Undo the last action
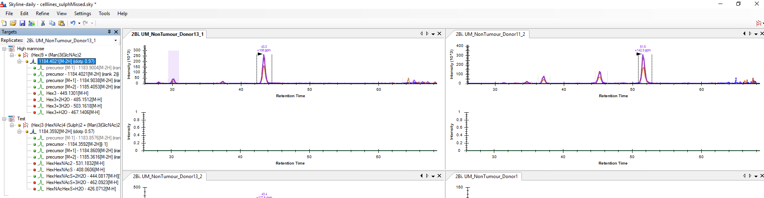The width and height of the screenshot is (764, 198). pyautogui.click(x=73, y=23)
